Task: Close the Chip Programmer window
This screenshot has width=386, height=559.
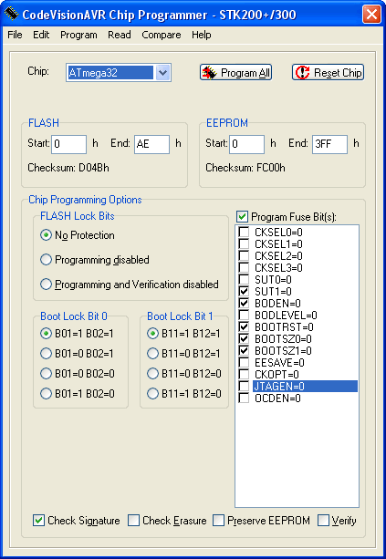Action: point(371,15)
